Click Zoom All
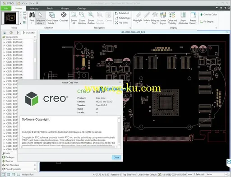The width and height of the screenshot is (231, 177). pyautogui.click(x=74, y=18)
